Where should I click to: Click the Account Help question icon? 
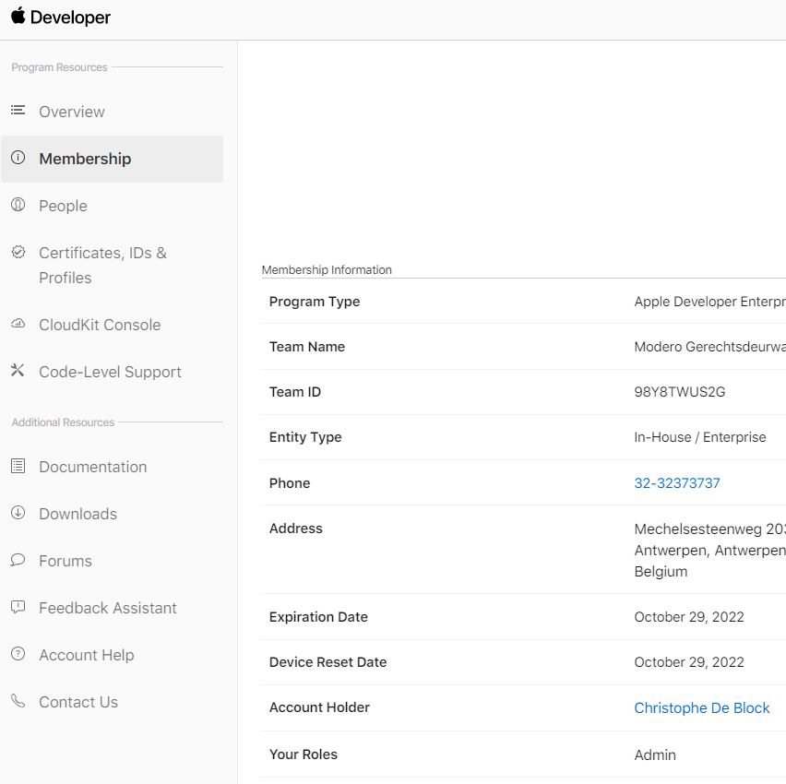[x=18, y=654]
